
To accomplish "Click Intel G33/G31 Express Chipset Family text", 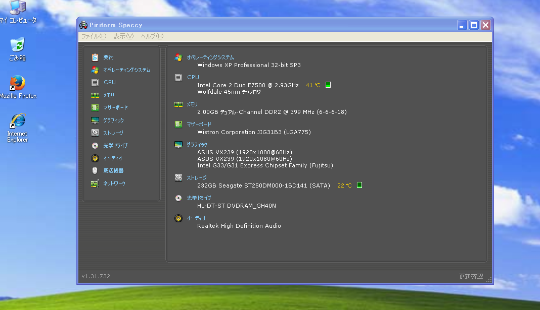I will [265, 165].
